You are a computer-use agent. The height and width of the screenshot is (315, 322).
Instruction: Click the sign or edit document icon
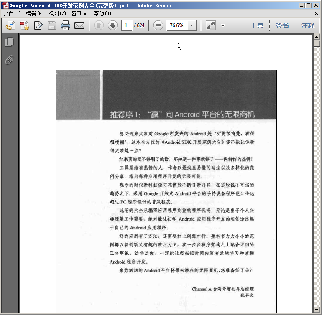[x=38, y=25]
